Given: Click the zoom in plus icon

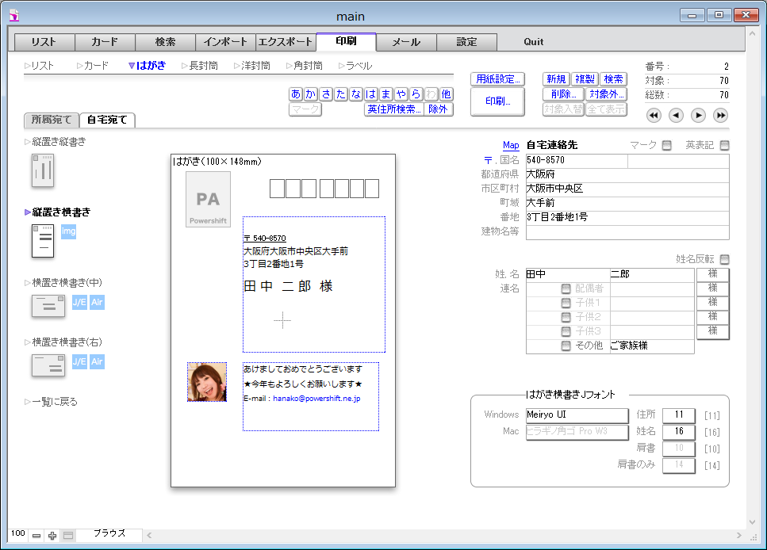Looking at the screenshot, I should tap(52, 536).
